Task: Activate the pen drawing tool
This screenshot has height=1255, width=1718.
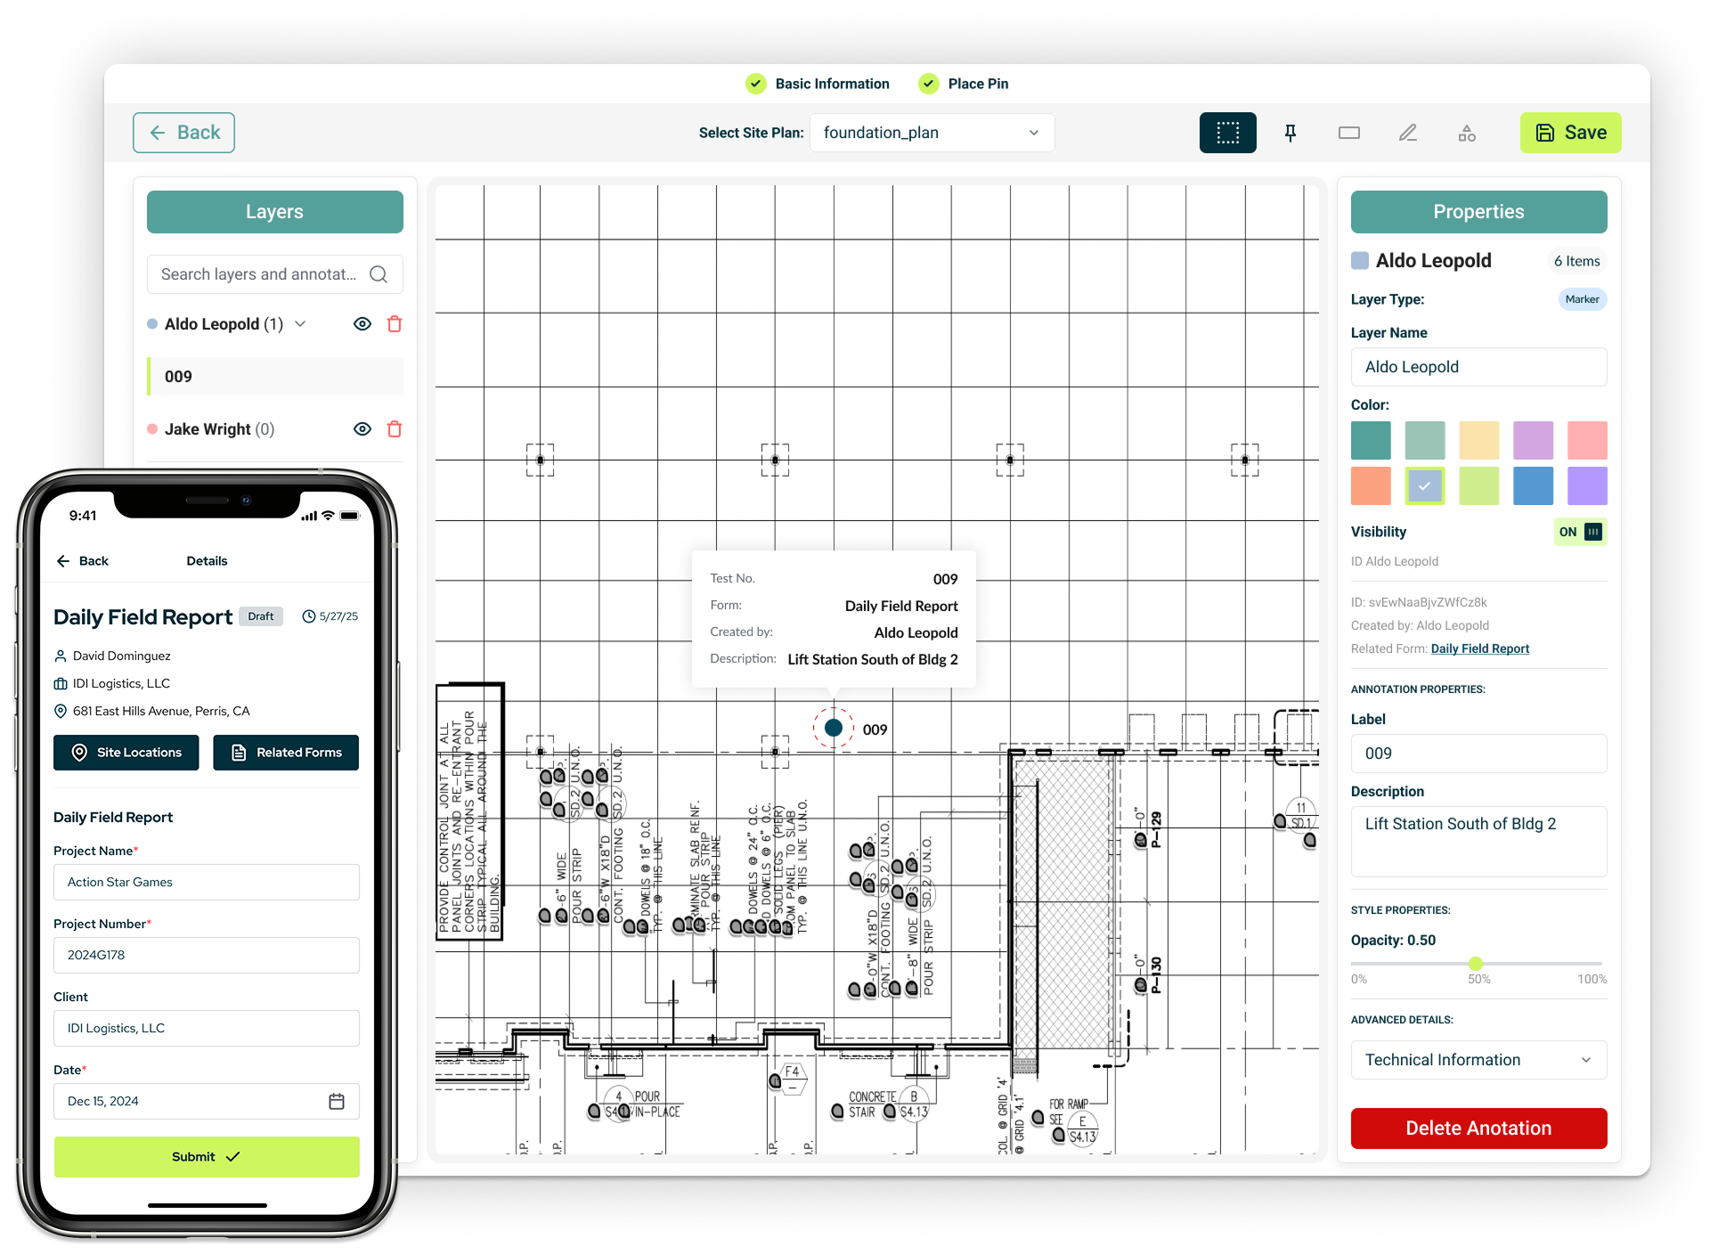Action: coord(1407,132)
